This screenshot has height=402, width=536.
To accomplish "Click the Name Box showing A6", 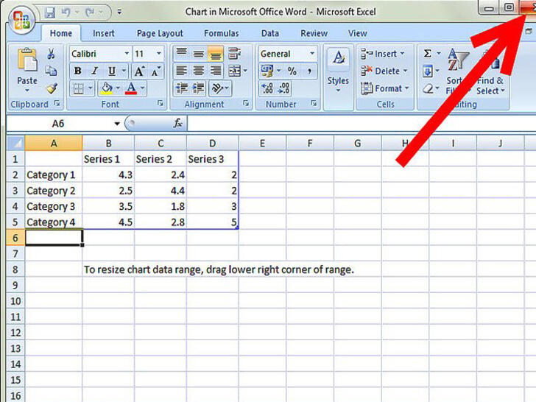I will click(59, 124).
